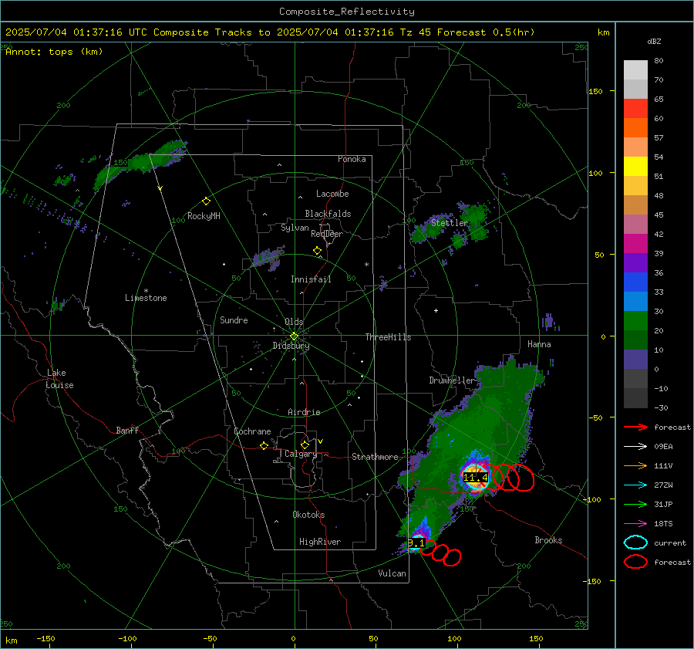
Task: Click the Cochrane town label
Action: pyautogui.click(x=252, y=431)
